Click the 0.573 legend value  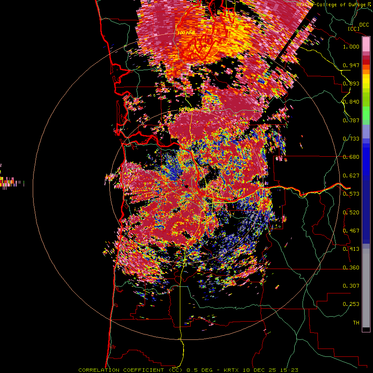(x=351, y=194)
